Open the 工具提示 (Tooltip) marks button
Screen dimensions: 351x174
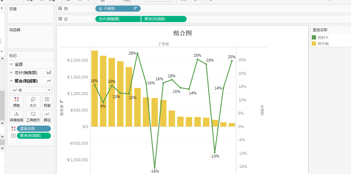(33, 116)
